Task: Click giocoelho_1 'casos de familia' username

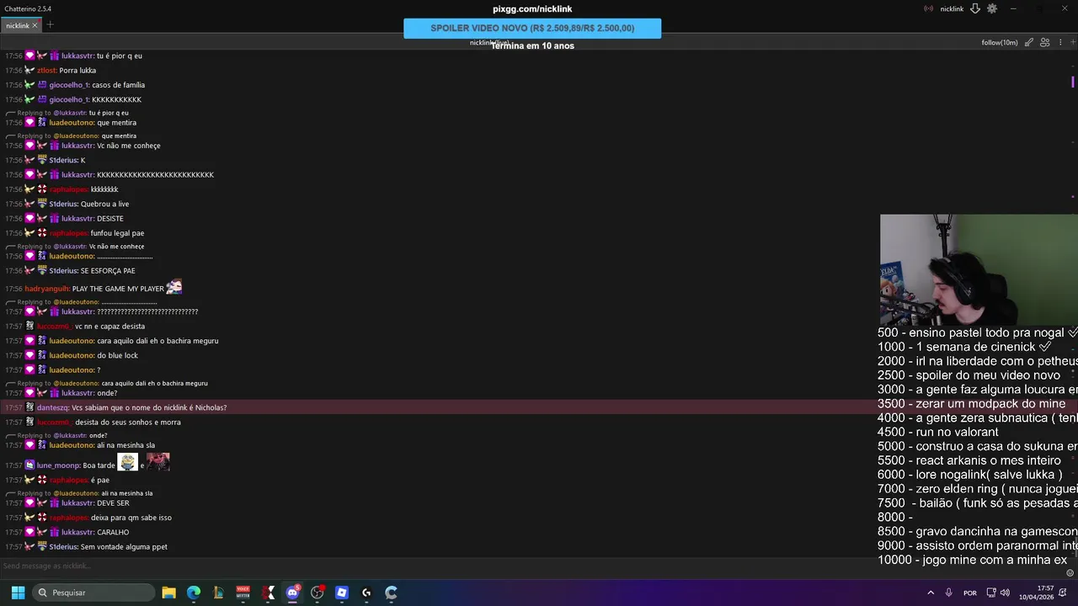Action: (68, 85)
